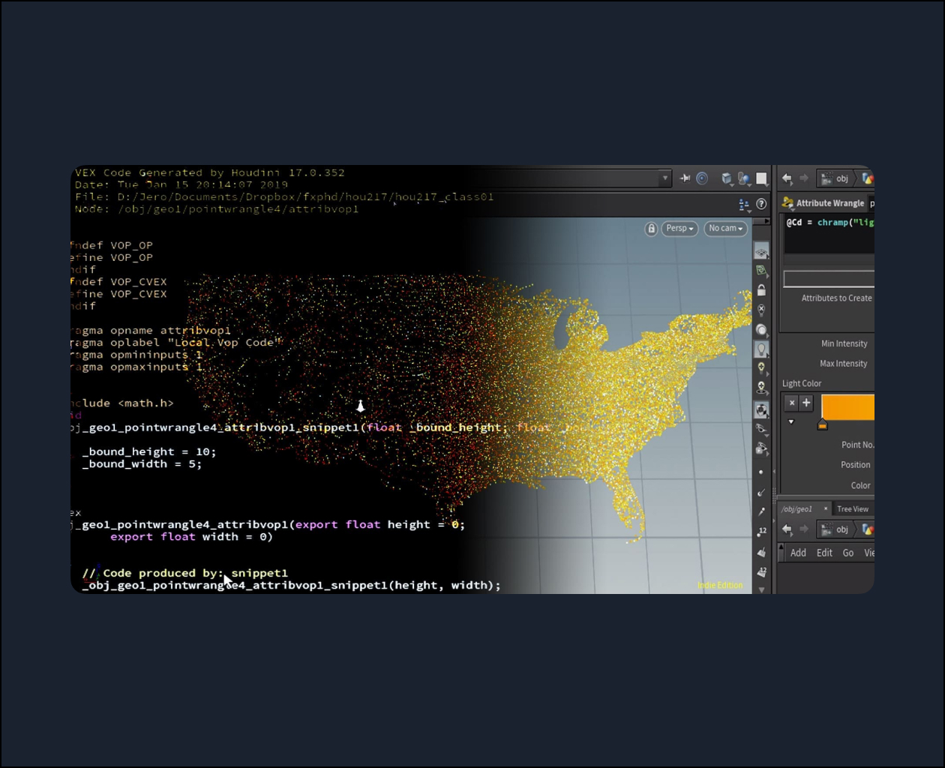Open the Edit menu in network editor
Image resolution: width=945 pixels, height=768 pixels.
pos(824,553)
